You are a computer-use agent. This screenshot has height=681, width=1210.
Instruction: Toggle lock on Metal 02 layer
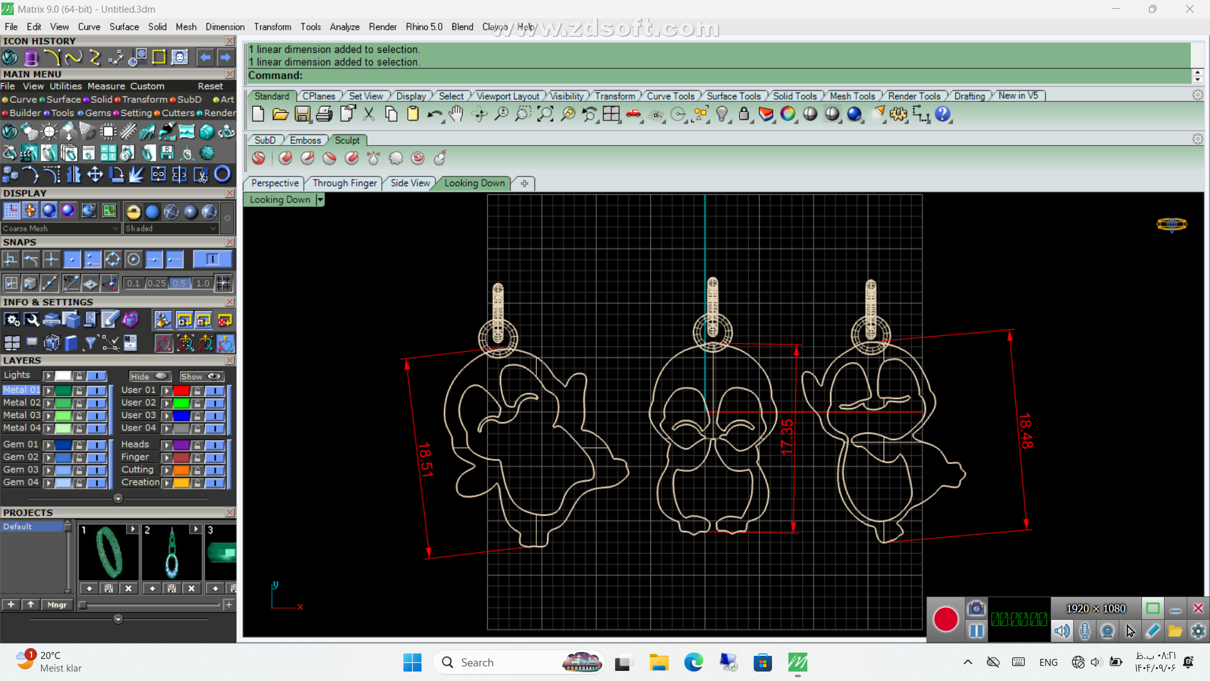pos(79,403)
